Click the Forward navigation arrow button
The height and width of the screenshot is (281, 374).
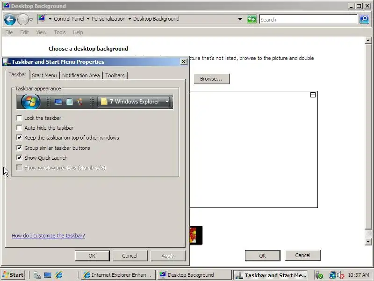[23, 19]
